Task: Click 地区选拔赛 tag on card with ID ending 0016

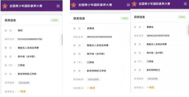Action: click(x=153, y=79)
